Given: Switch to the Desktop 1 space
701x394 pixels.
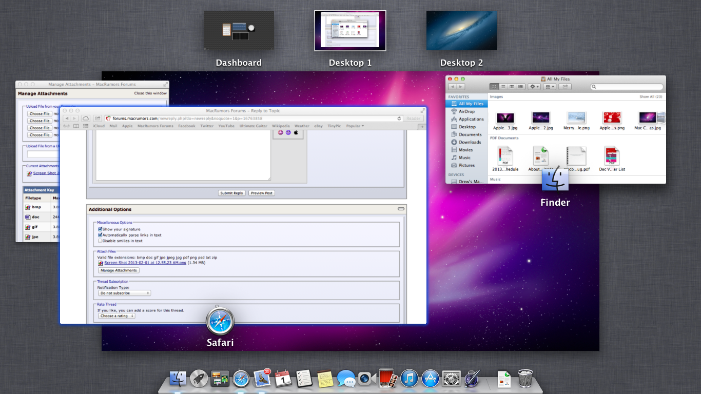Looking at the screenshot, I should click(x=350, y=31).
